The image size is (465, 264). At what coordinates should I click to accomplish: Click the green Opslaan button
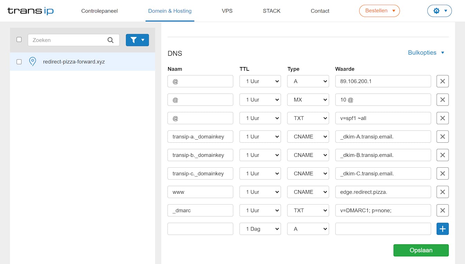tap(421, 250)
